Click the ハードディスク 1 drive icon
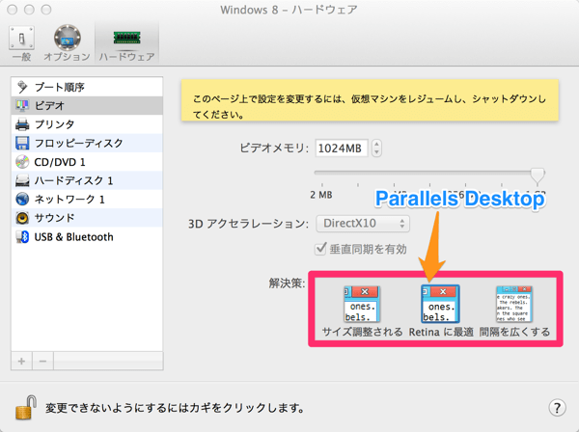Viewport: 579px width, 432px height. coord(22,180)
